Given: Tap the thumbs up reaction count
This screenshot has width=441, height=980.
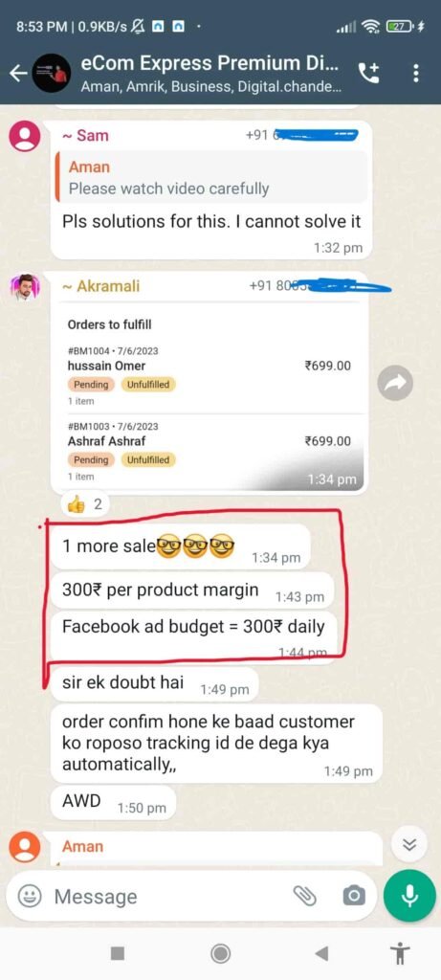Looking at the screenshot, I should pyautogui.click(x=84, y=504).
